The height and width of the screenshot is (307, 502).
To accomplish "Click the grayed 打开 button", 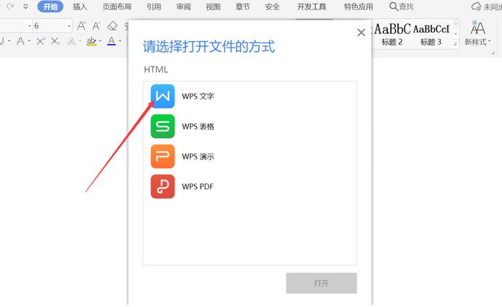I will 321,283.
